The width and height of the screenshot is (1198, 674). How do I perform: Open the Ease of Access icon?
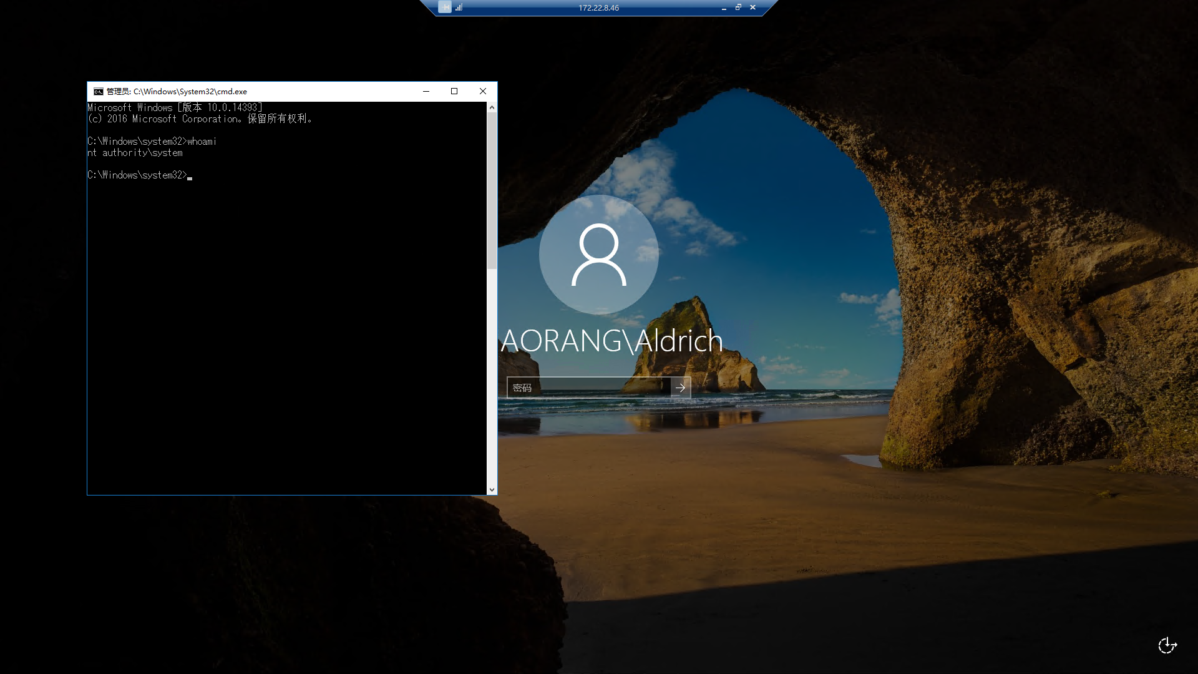click(x=1167, y=645)
